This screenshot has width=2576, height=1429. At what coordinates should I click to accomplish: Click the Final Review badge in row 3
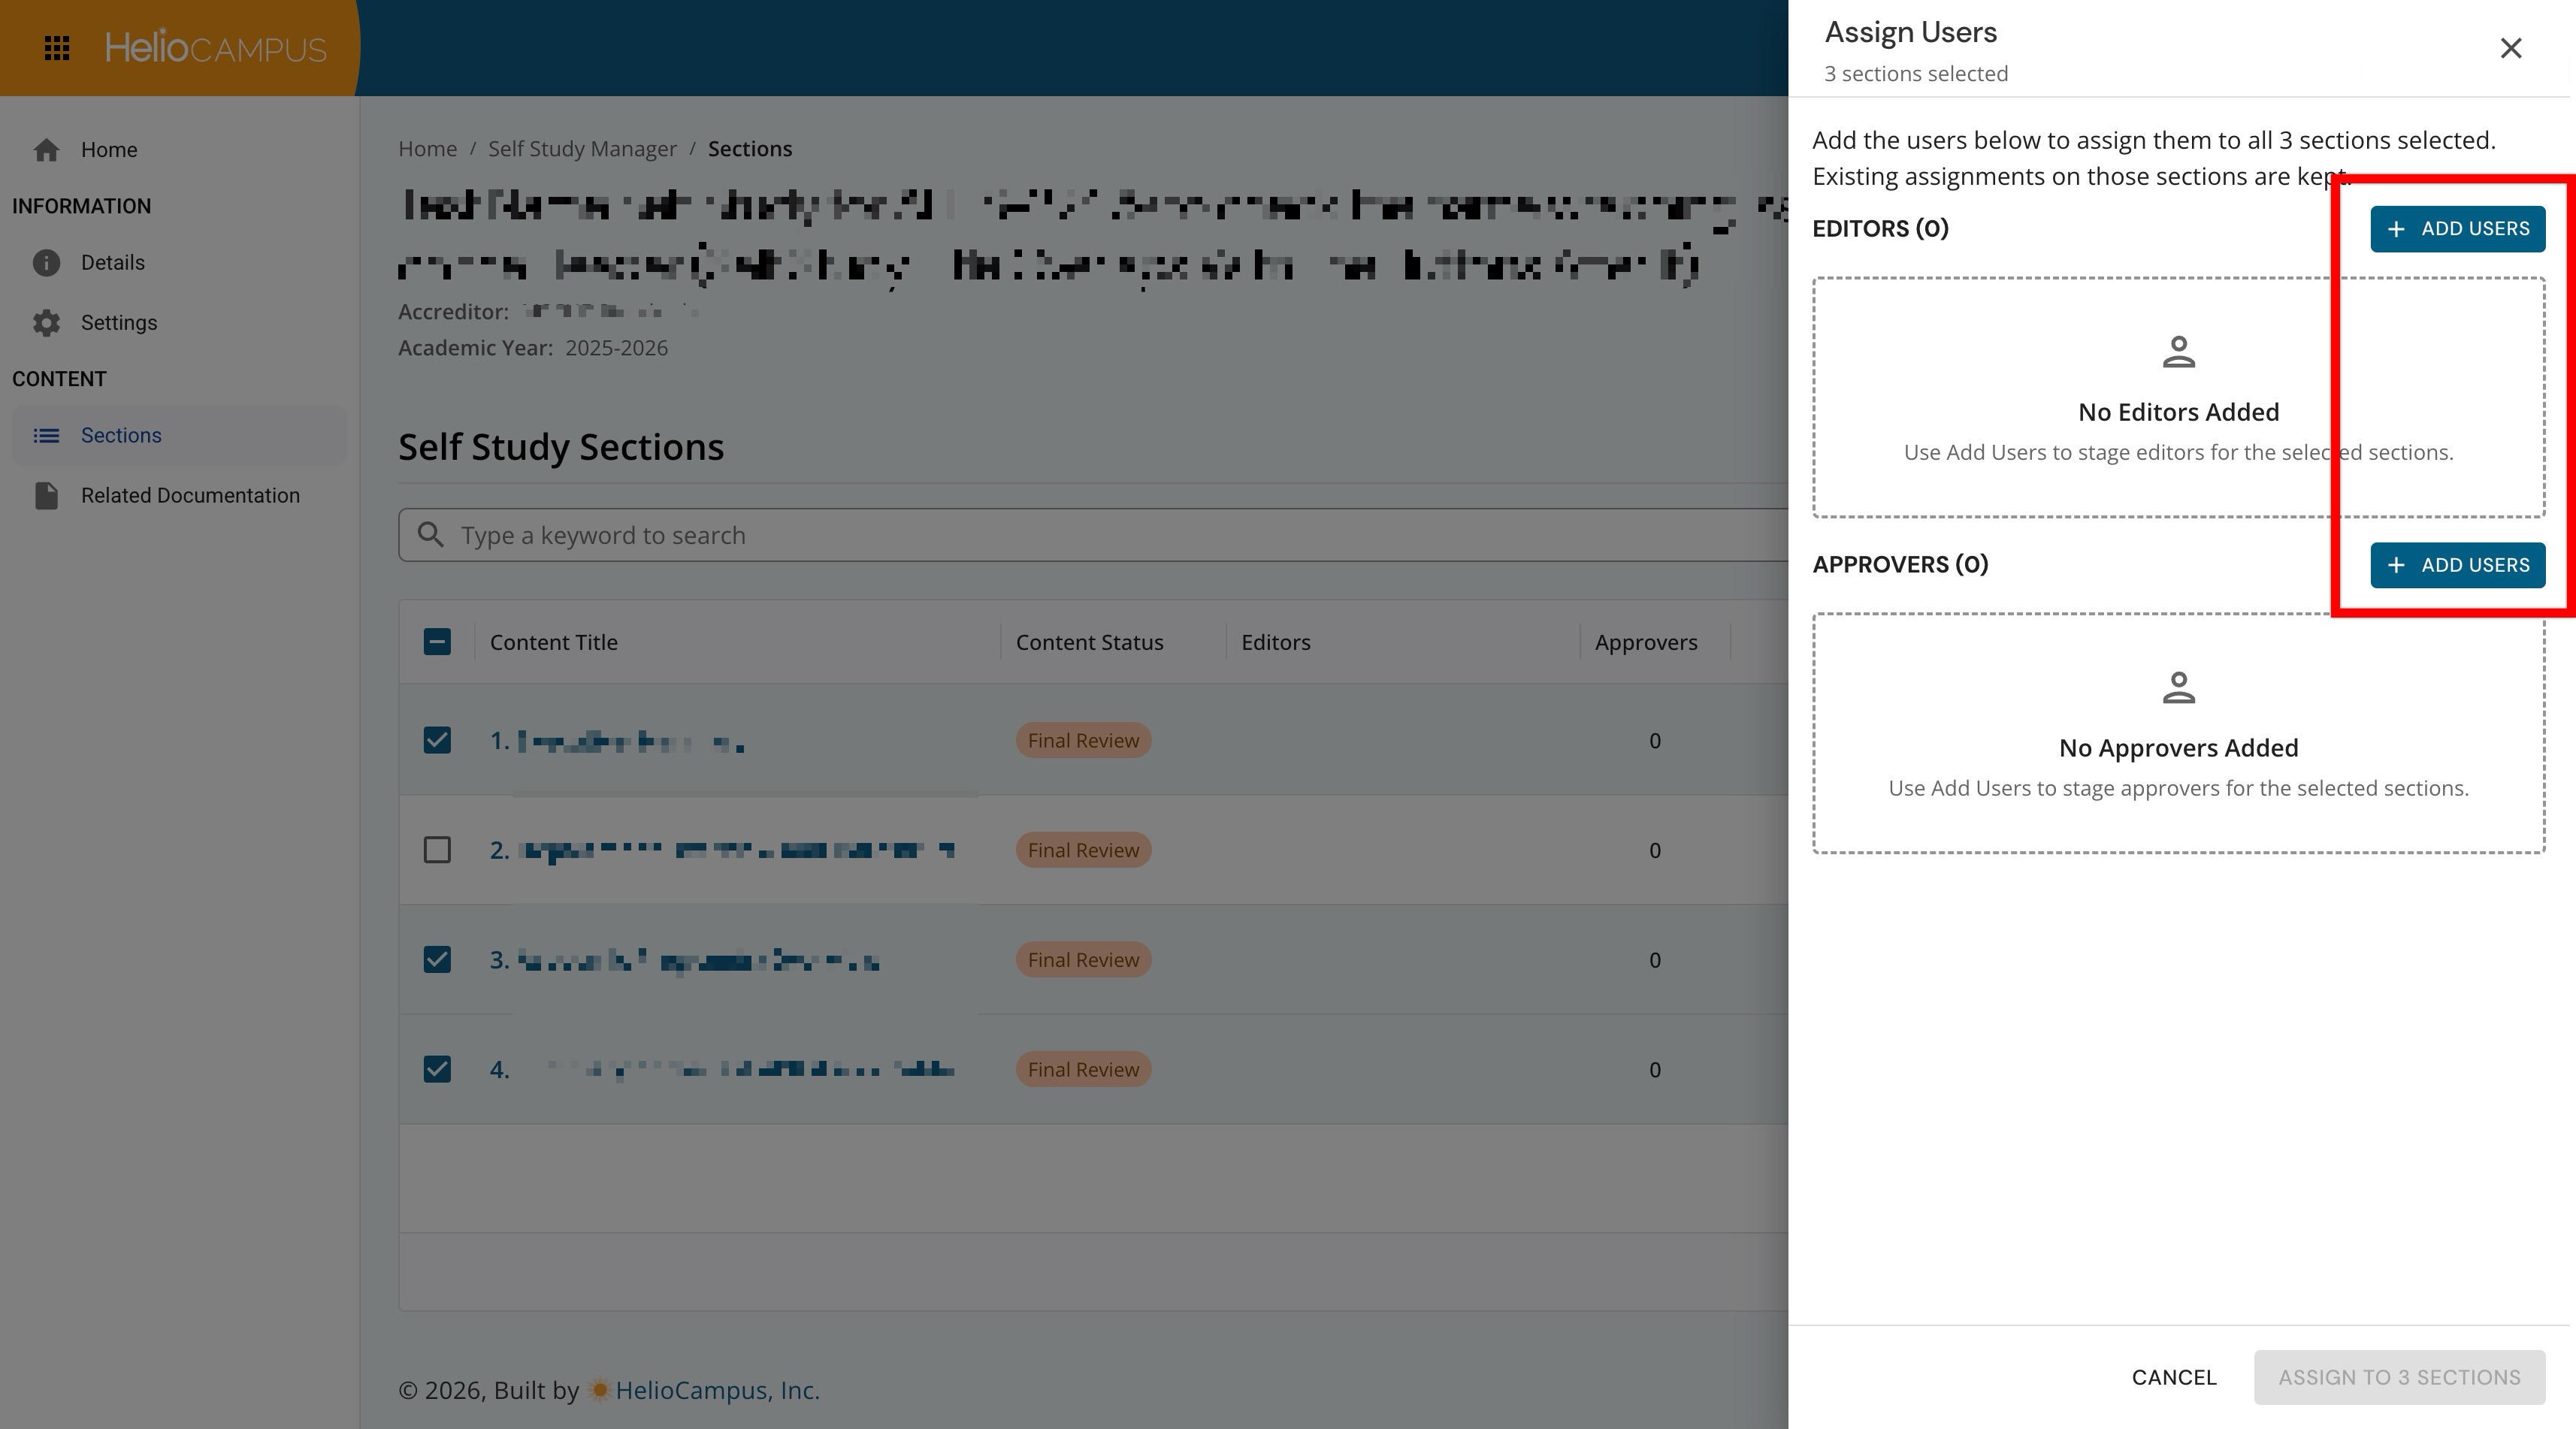[1083, 961]
